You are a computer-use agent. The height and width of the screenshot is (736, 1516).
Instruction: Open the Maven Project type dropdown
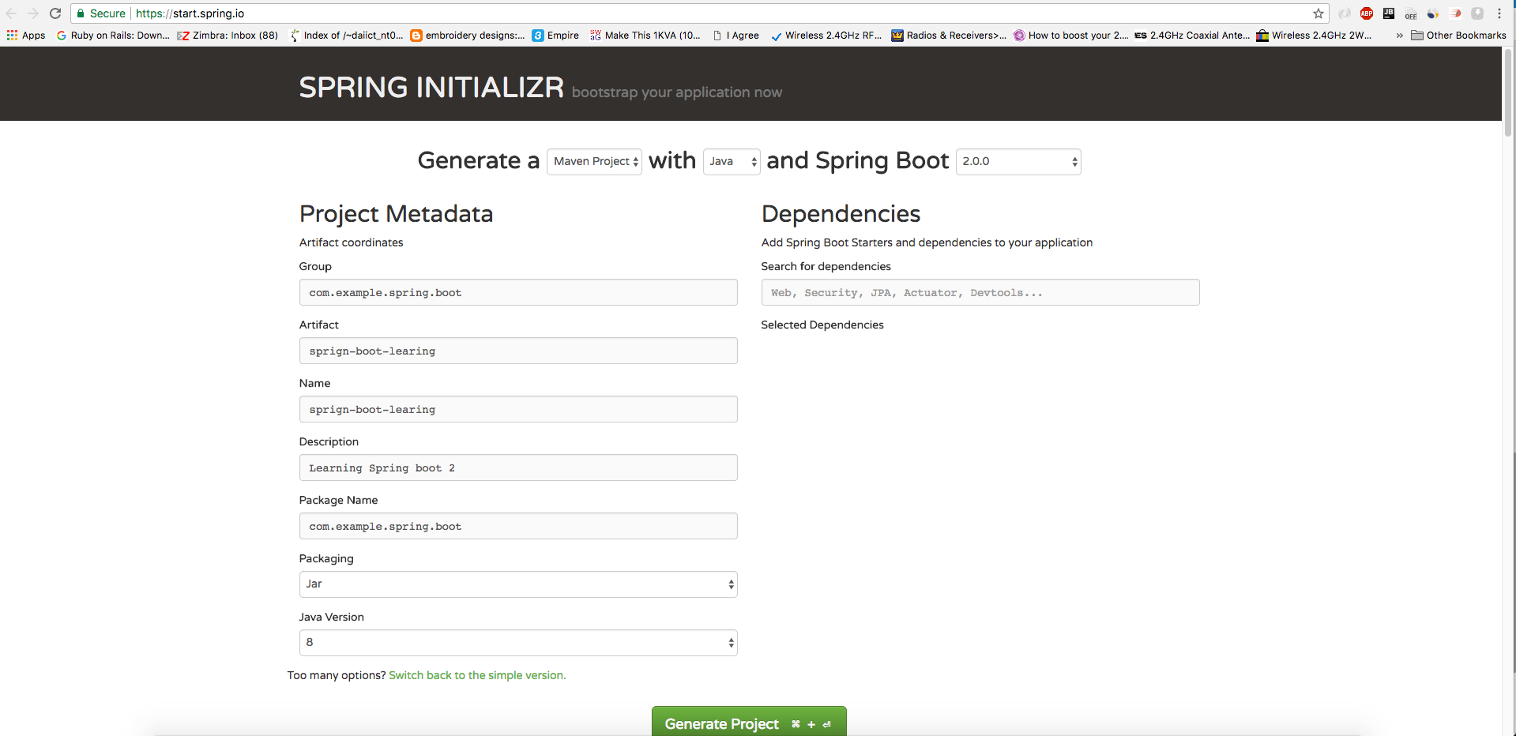pos(594,161)
